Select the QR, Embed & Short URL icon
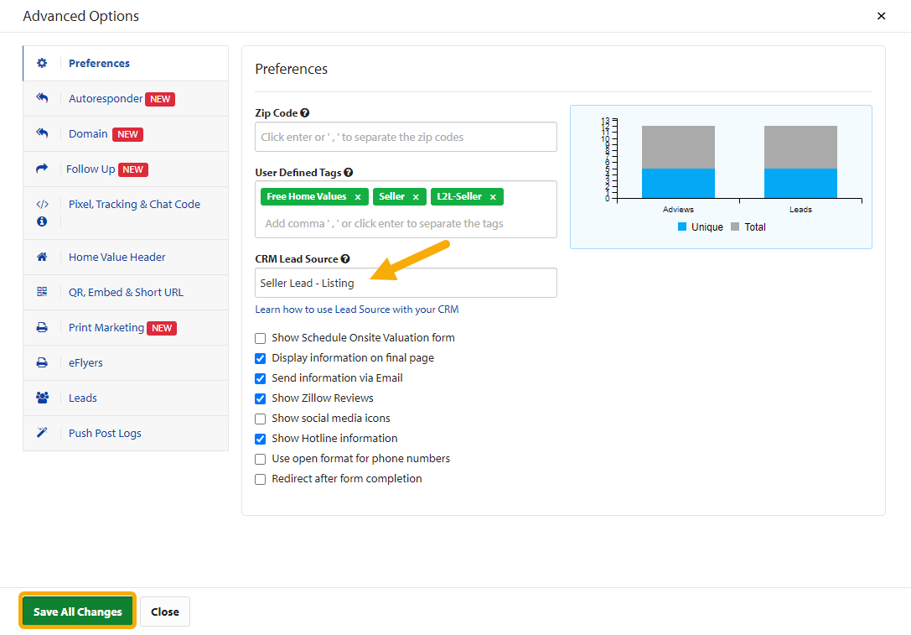 (x=44, y=292)
